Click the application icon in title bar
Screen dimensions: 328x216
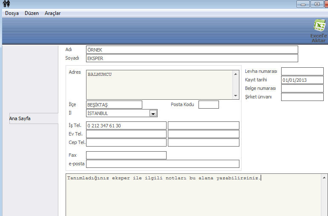pos(6,4)
